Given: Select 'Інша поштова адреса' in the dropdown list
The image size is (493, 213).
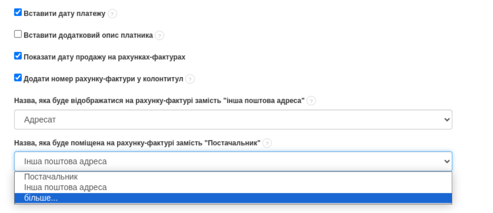Looking at the screenshot, I should [65, 188].
